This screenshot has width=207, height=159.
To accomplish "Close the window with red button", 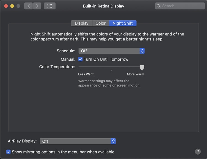I will click(x=6, y=6).
